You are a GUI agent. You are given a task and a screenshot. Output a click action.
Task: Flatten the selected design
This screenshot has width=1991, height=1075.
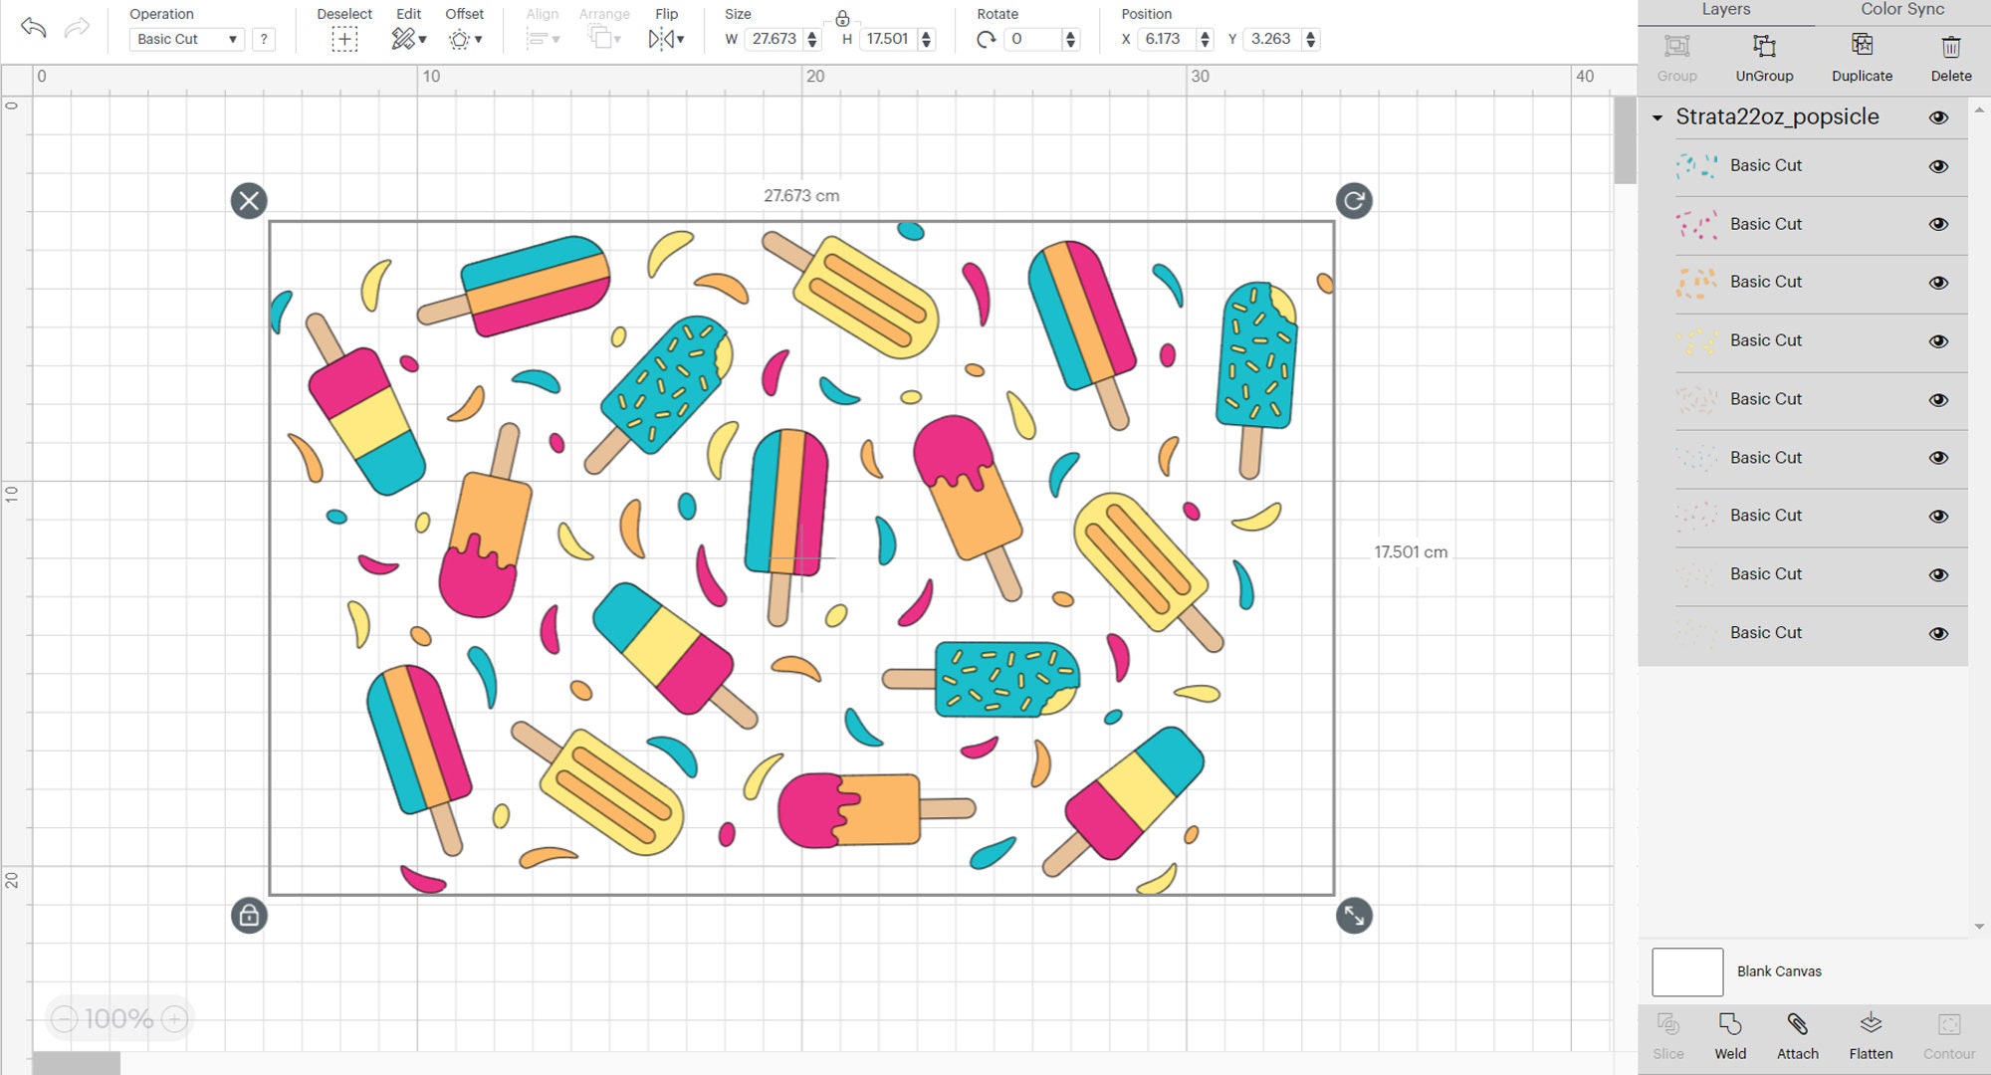point(1872,1035)
